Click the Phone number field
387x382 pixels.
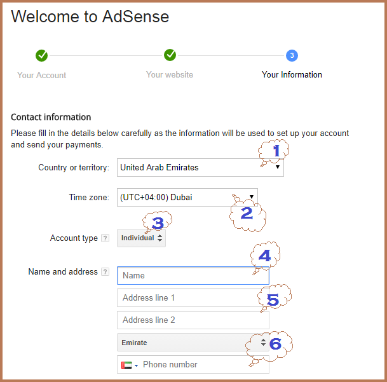pos(203,365)
